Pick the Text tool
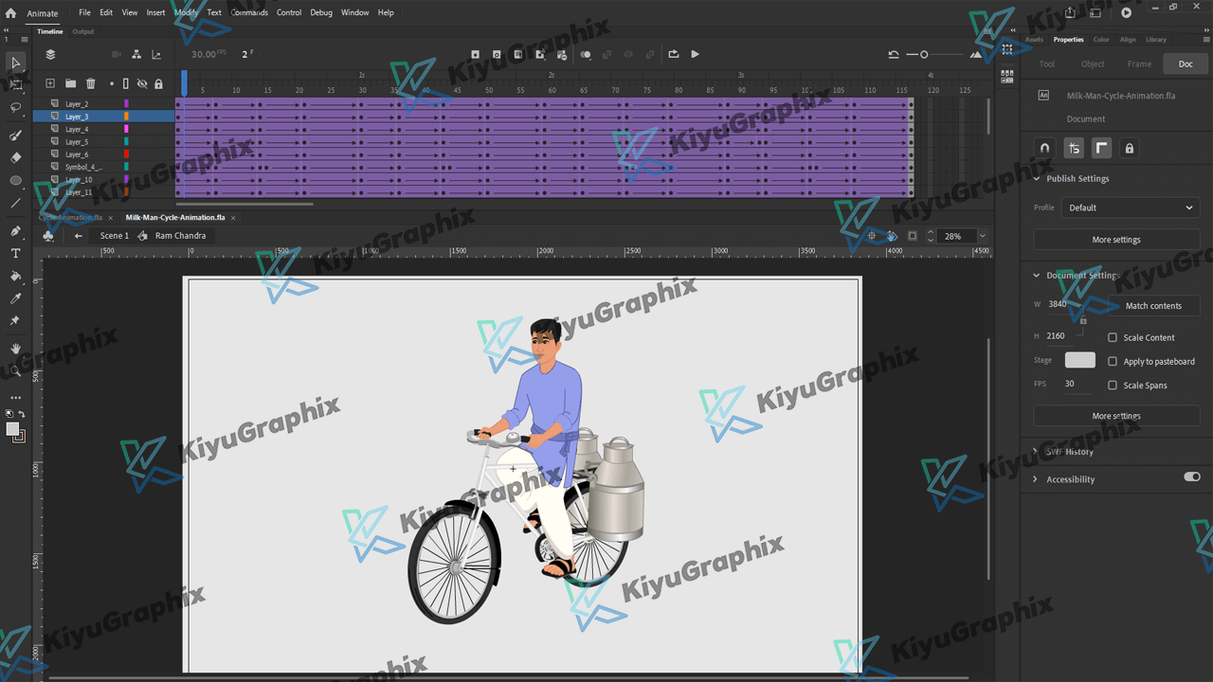The image size is (1213, 682). (x=15, y=254)
